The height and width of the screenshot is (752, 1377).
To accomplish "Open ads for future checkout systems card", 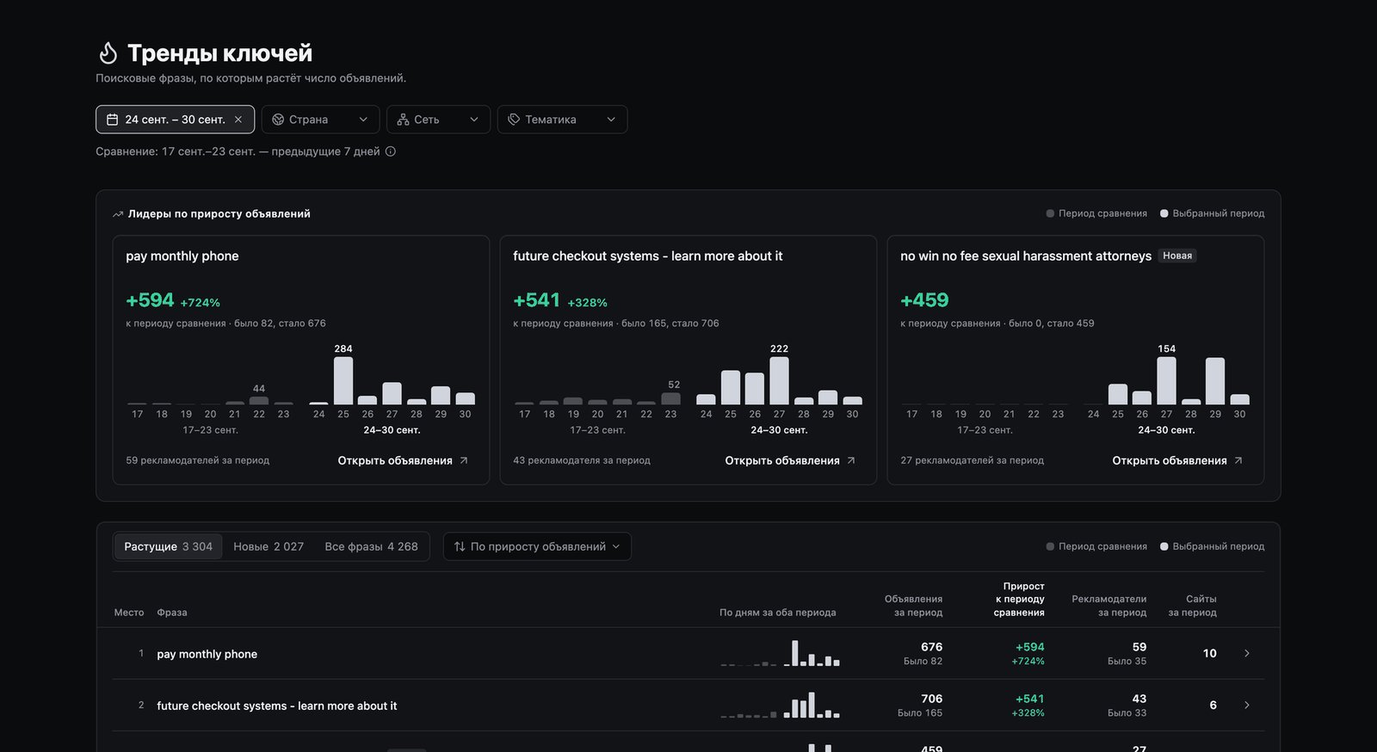I will pos(790,460).
